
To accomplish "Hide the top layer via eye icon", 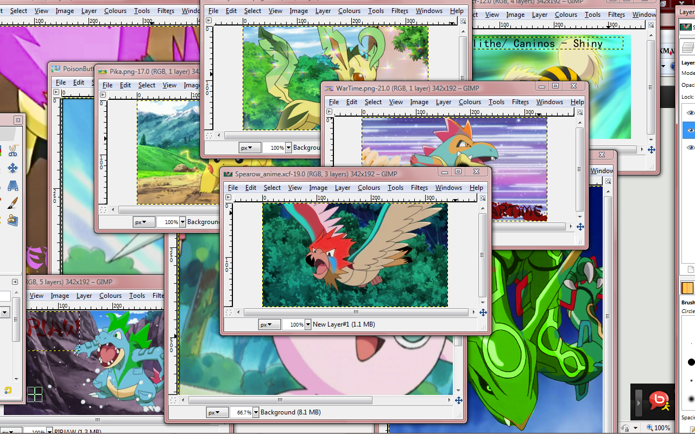I will coord(690,113).
